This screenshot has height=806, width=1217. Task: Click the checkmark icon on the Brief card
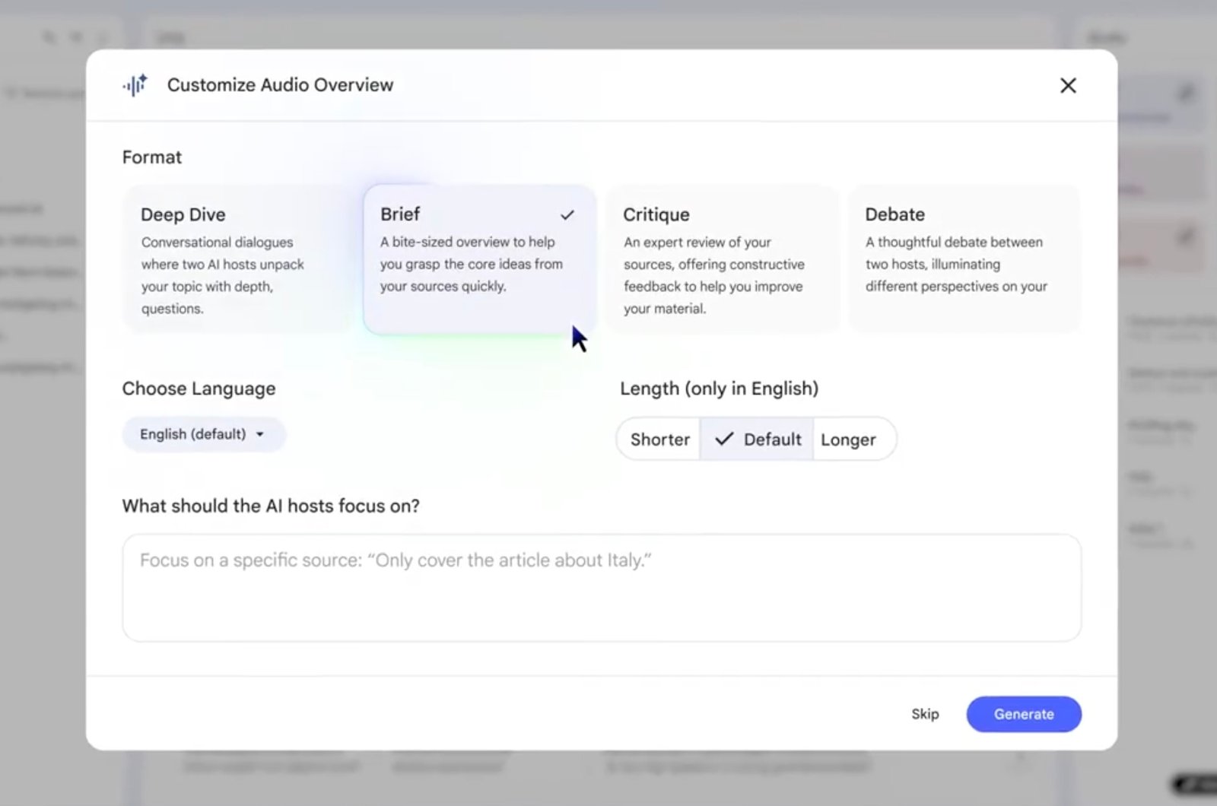click(x=567, y=215)
